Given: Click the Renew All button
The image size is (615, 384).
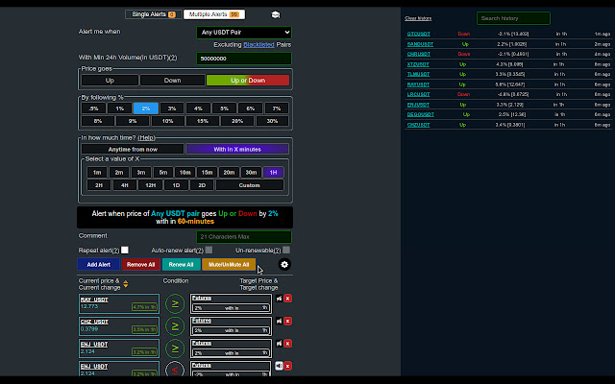Looking at the screenshot, I should click(181, 265).
